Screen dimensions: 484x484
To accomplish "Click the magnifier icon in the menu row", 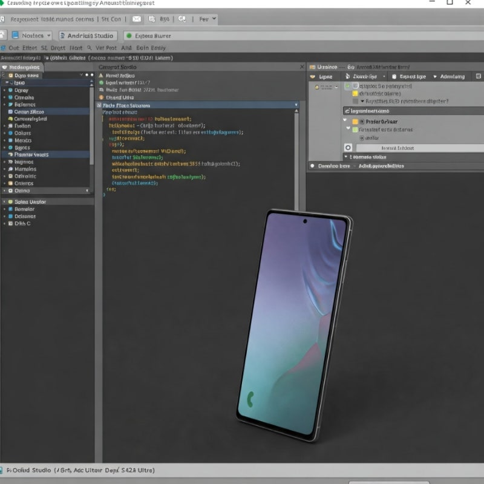I will click(89, 48).
